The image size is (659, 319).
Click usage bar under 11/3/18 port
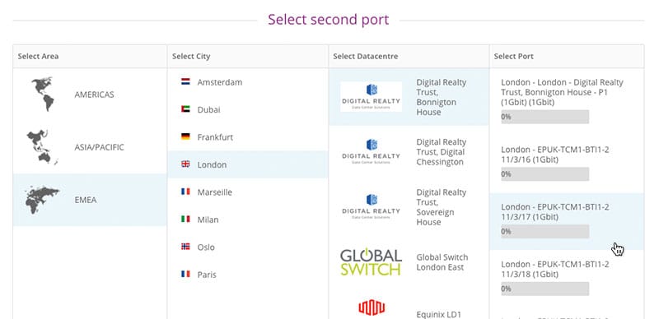[544, 289]
